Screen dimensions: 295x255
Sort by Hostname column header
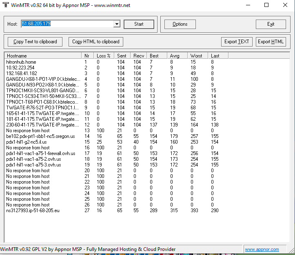(x=42, y=55)
